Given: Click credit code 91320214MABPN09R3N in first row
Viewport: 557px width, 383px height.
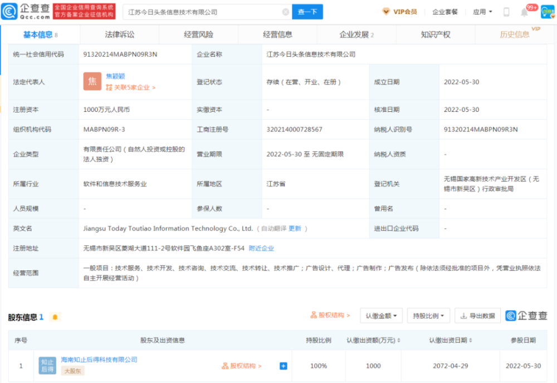Looking at the screenshot, I should [x=120, y=55].
